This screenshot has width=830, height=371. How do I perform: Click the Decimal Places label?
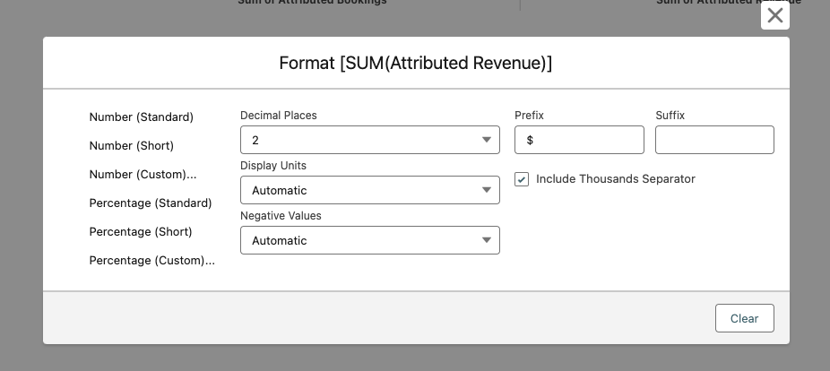tap(279, 116)
